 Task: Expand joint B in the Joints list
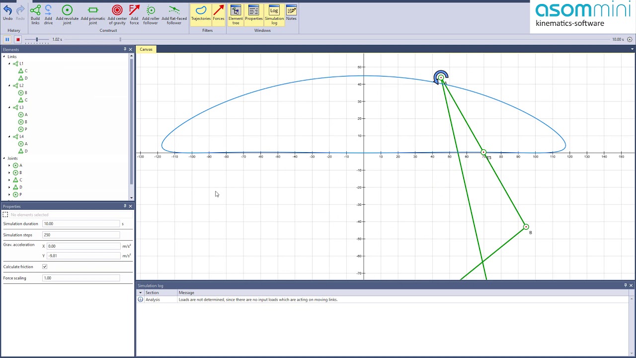click(9, 173)
